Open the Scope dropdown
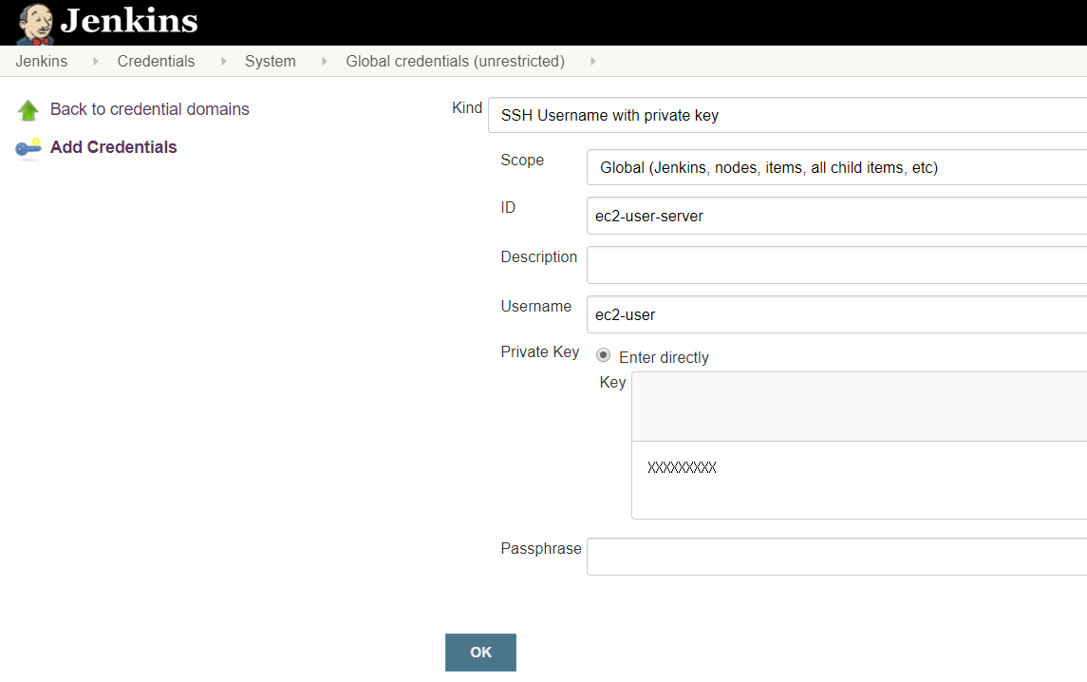This screenshot has width=1087, height=682. pos(836,167)
